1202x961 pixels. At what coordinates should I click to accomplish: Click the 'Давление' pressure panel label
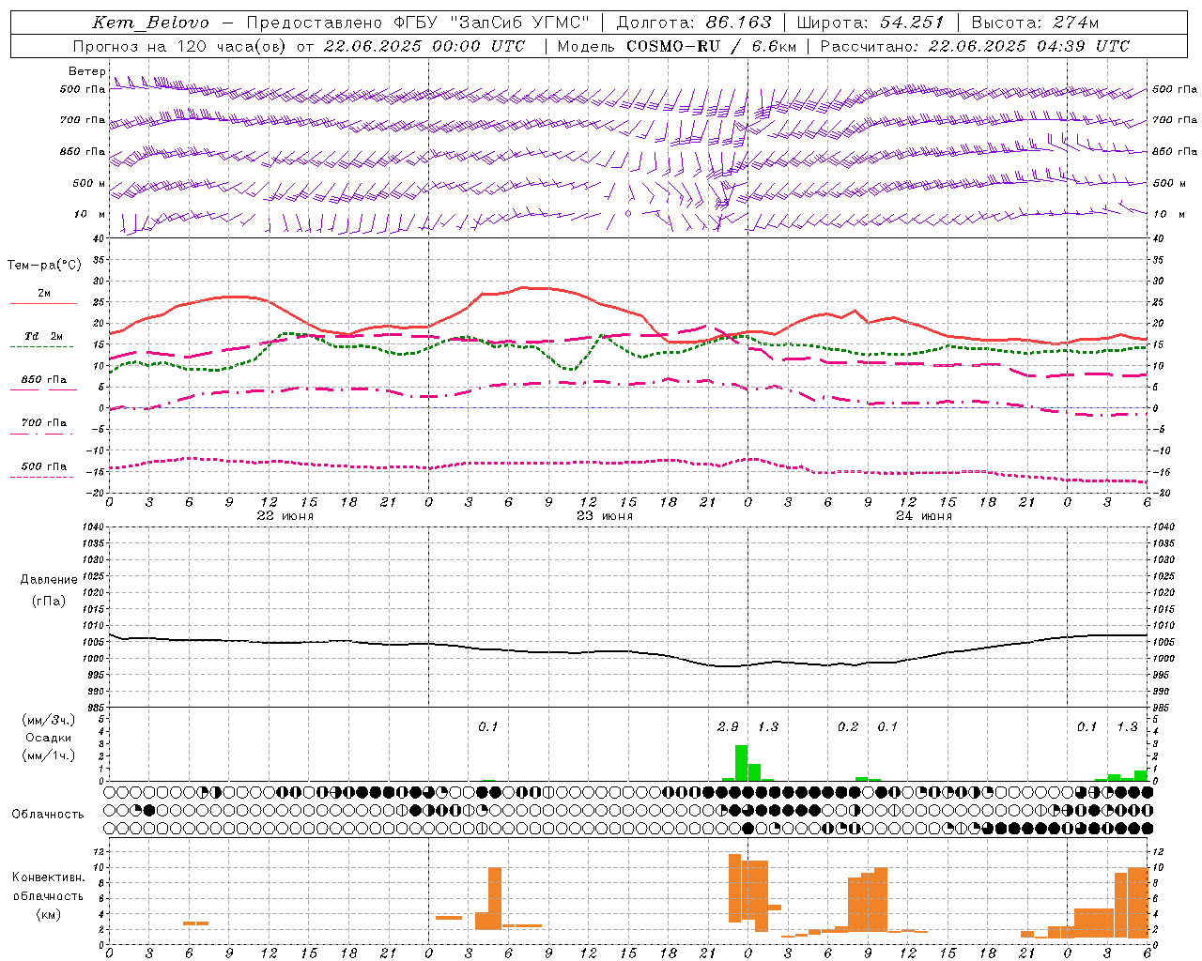[49, 579]
